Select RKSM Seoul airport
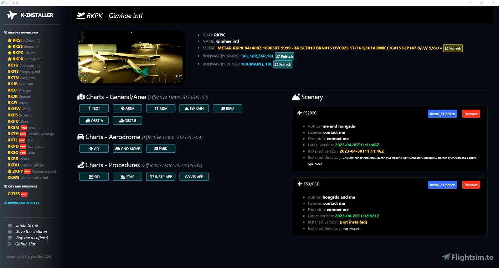499x268 pixels. 22,127
